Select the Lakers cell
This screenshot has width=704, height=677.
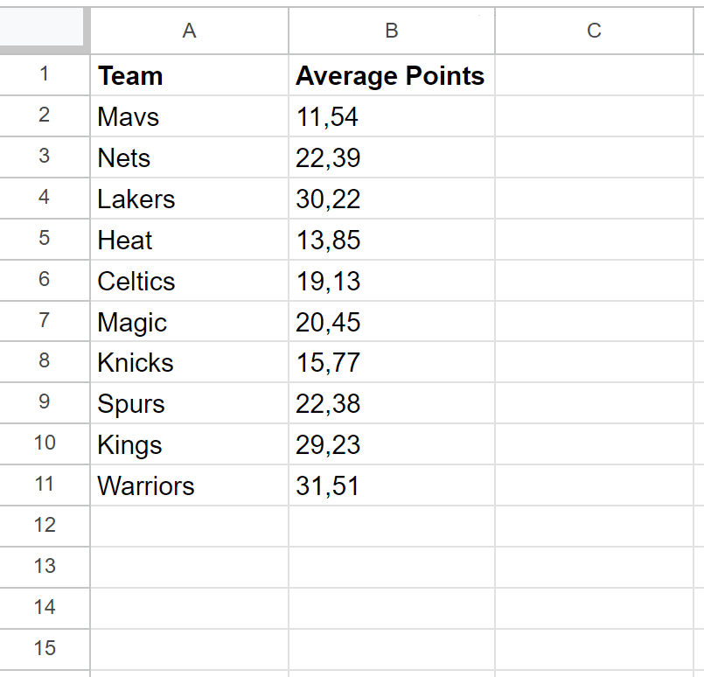(189, 199)
